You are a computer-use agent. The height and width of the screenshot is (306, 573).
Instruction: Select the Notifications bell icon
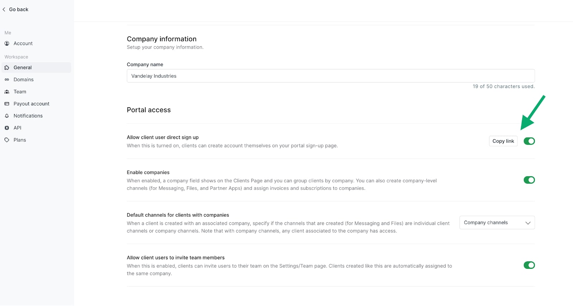(x=7, y=115)
